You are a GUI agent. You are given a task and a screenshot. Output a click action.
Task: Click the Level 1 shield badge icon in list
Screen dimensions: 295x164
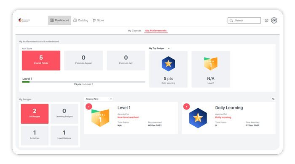click(100, 118)
